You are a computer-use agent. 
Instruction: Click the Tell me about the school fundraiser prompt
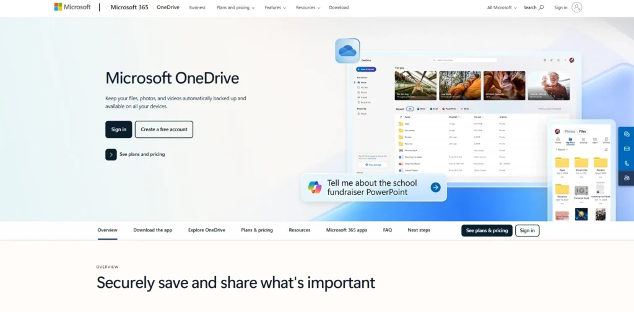(x=372, y=187)
